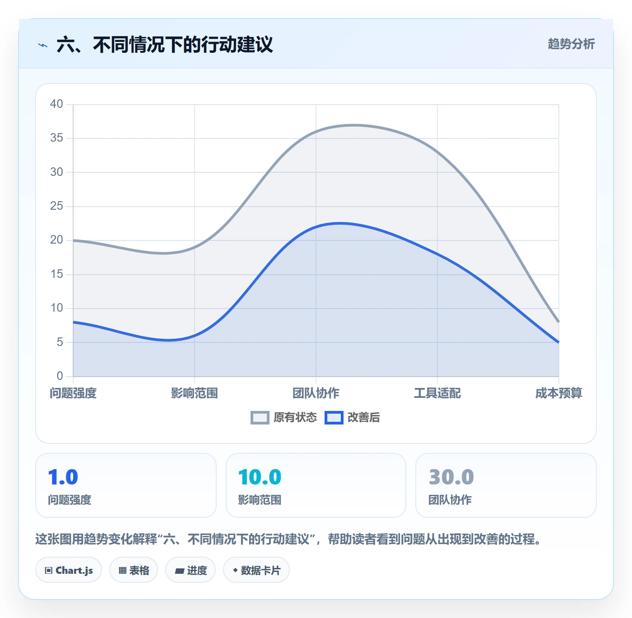Open the 进度 tag
Screen dimensions: 632x618
click(x=191, y=570)
